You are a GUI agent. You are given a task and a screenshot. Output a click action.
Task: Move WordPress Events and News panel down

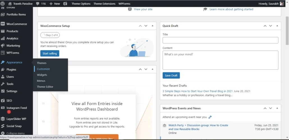(x=270, y=108)
